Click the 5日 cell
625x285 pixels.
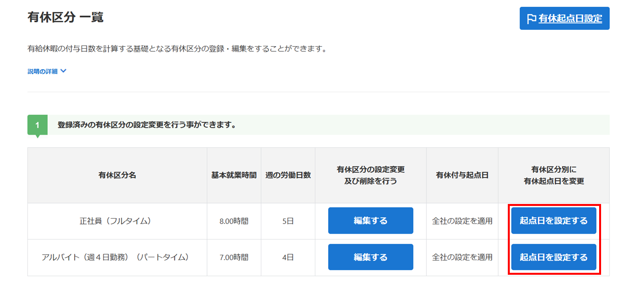288,221
